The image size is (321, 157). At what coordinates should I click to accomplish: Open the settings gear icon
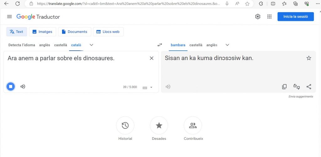click(258, 17)
